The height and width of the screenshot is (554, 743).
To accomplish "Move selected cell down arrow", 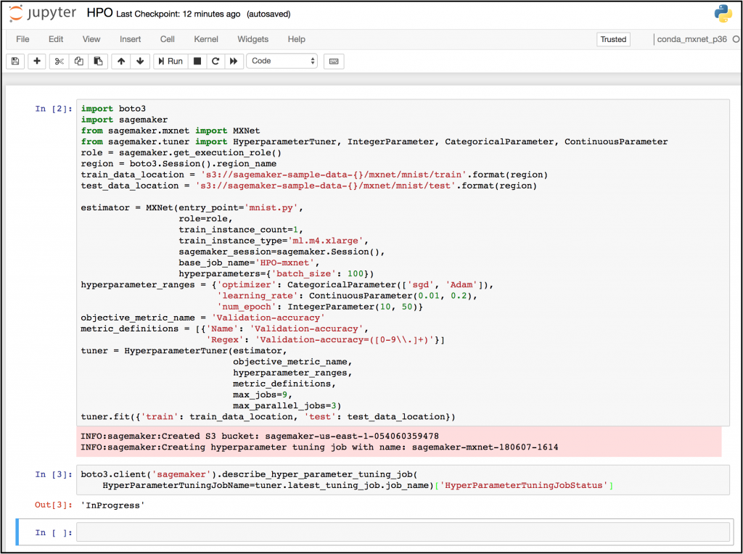I will point(140,61).
